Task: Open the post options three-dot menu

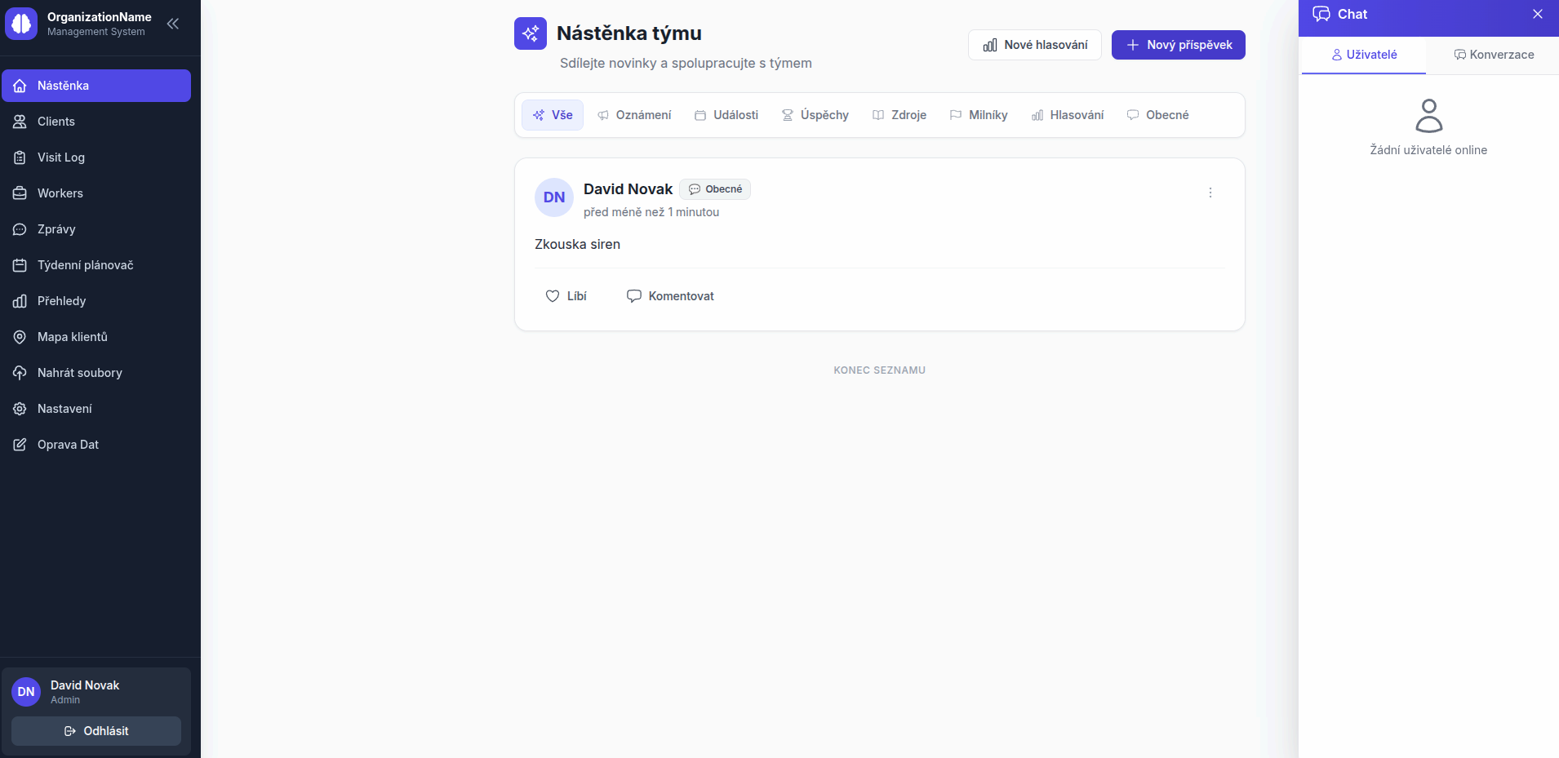Action: 1210,193
